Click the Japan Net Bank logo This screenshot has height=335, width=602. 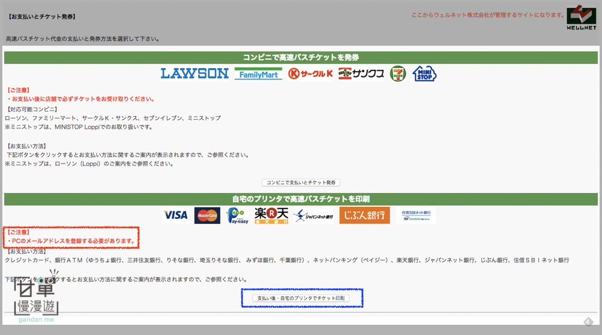pos(314,216)
